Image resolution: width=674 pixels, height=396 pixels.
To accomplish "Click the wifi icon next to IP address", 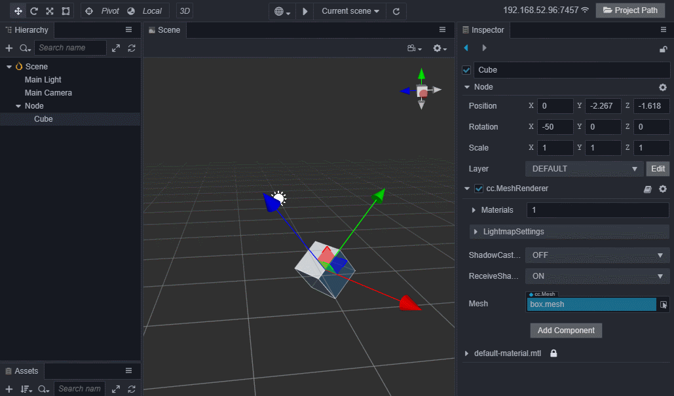I will coord(585,9).
